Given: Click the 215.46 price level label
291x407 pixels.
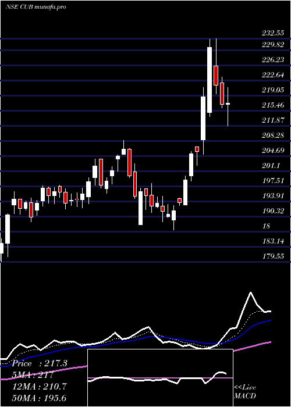Looking at the screenshot, I should click(x=272, y=105).
